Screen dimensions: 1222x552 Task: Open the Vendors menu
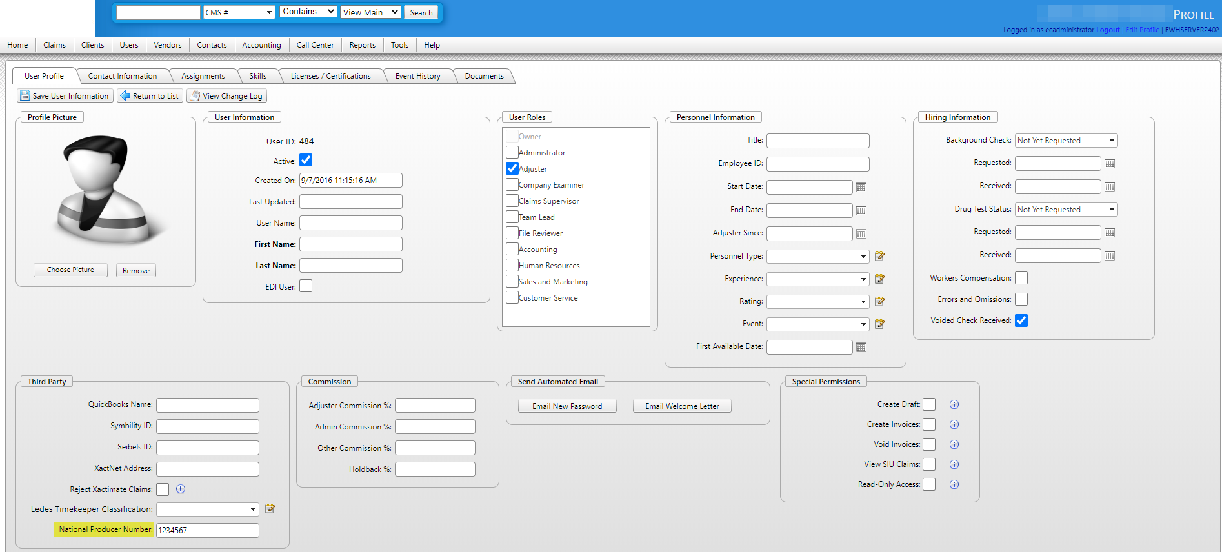pyautogui.click(x=168, y=45)
